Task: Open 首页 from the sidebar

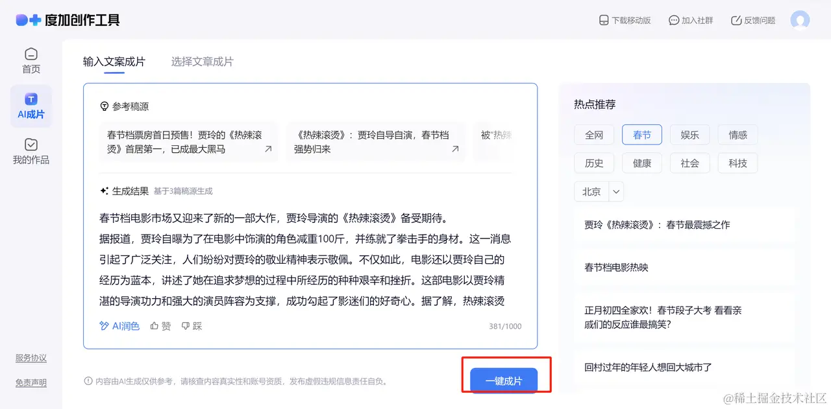Action: click(x=31, y=61)
